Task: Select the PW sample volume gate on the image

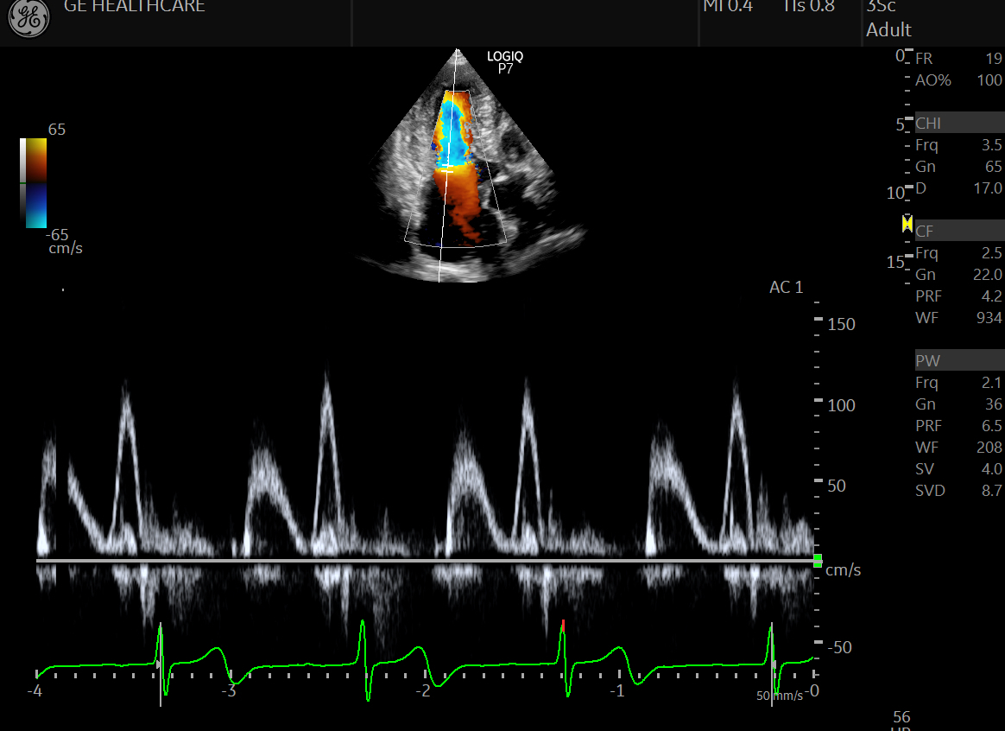Action: pyautogui.click(x=447, y=171)
